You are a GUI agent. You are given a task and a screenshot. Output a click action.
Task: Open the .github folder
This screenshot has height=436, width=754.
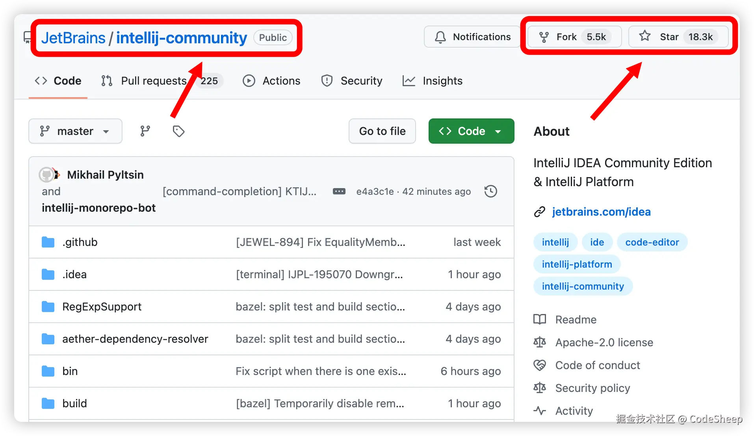pyautogui.click(x=80, y=242)
